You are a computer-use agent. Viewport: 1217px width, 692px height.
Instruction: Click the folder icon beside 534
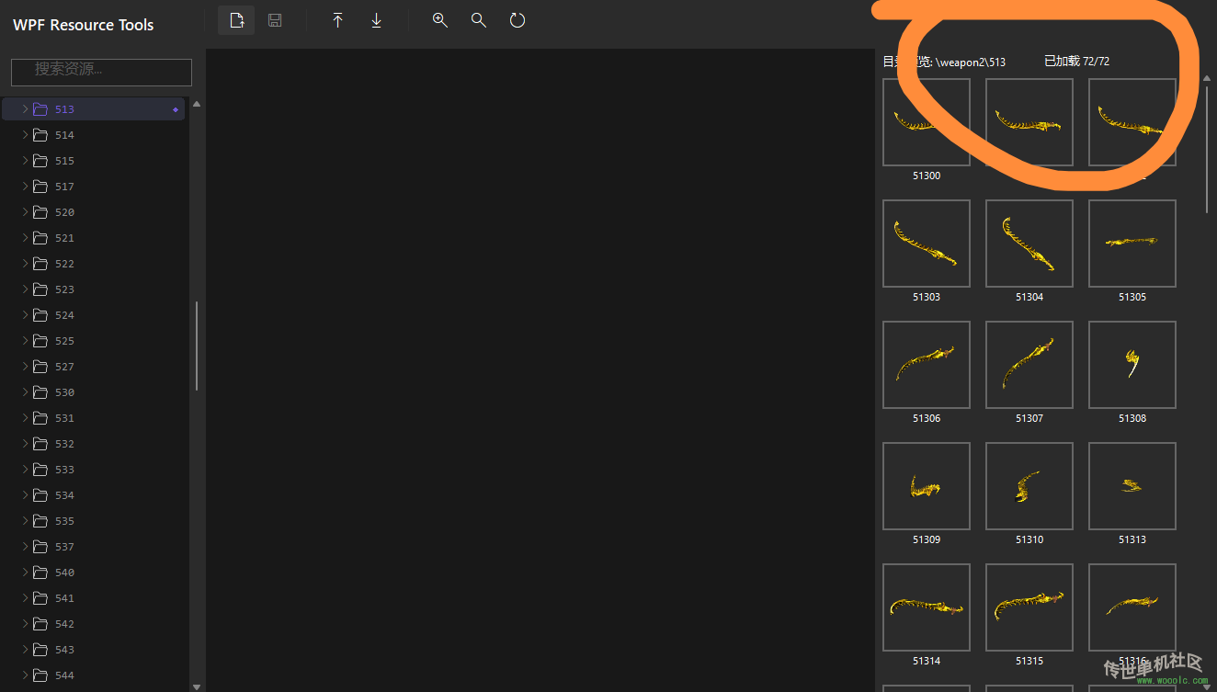pos(40,495)
